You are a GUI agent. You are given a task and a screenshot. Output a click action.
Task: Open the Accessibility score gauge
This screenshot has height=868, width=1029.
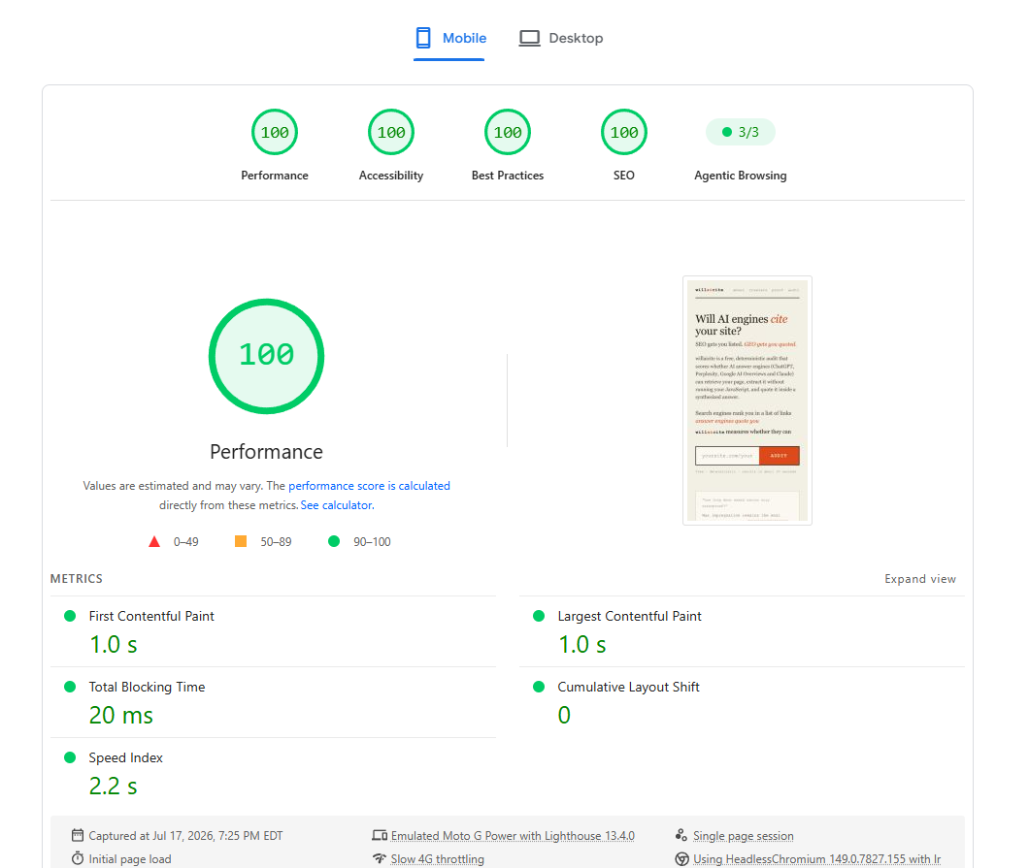pyautogui.click(x=391, y=133)
